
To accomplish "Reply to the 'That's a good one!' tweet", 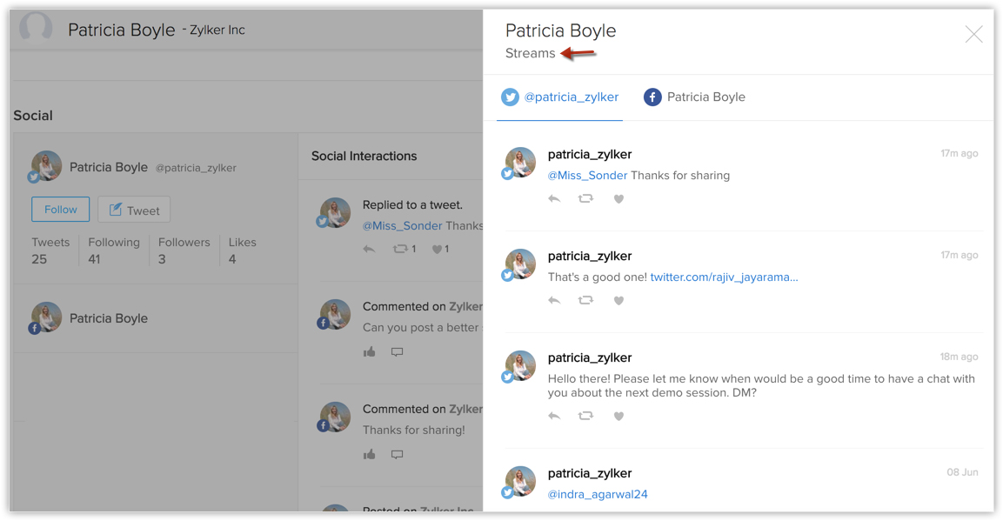I will pos(554,301).
